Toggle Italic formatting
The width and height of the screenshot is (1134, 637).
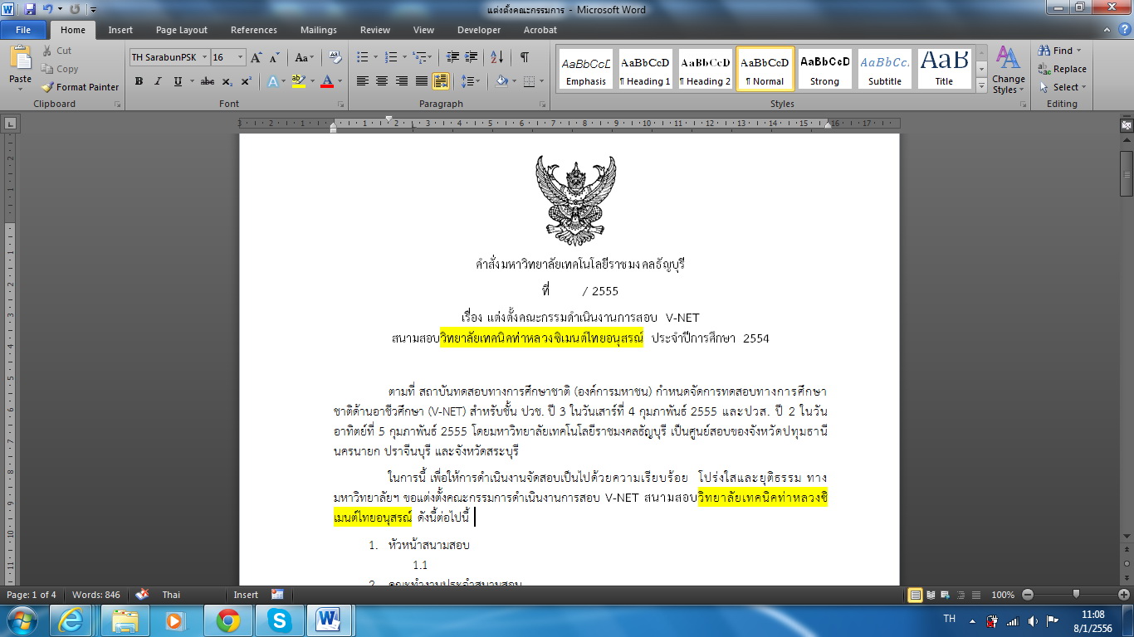[x=158, y=81]
